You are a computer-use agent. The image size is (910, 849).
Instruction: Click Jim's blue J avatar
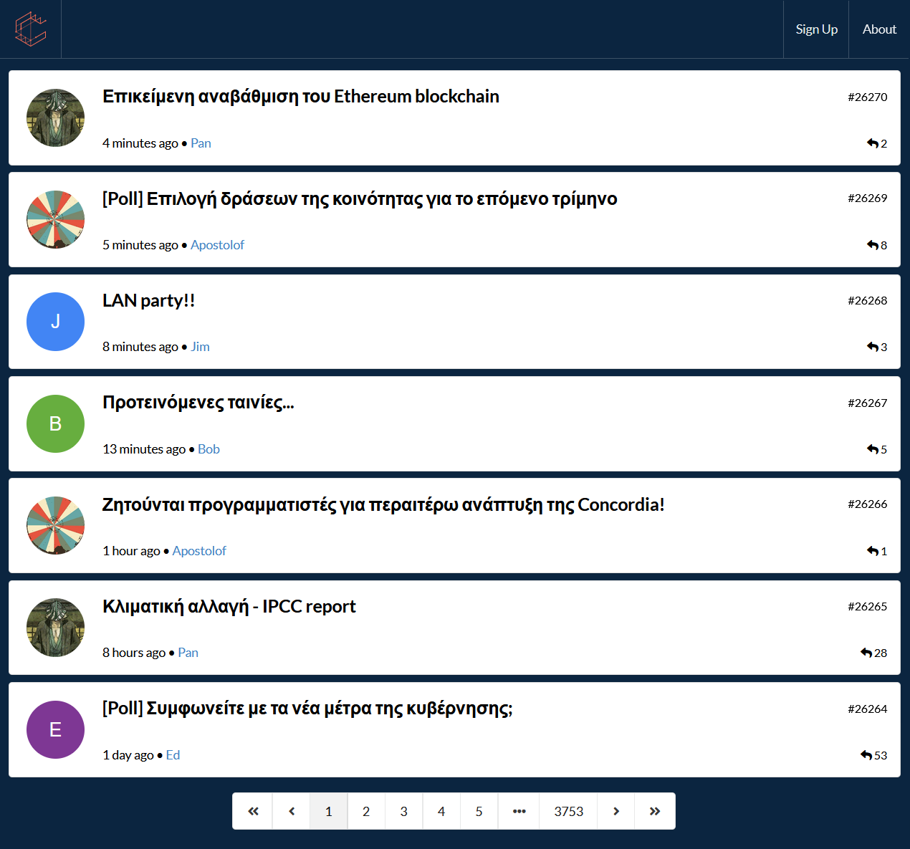55,322
